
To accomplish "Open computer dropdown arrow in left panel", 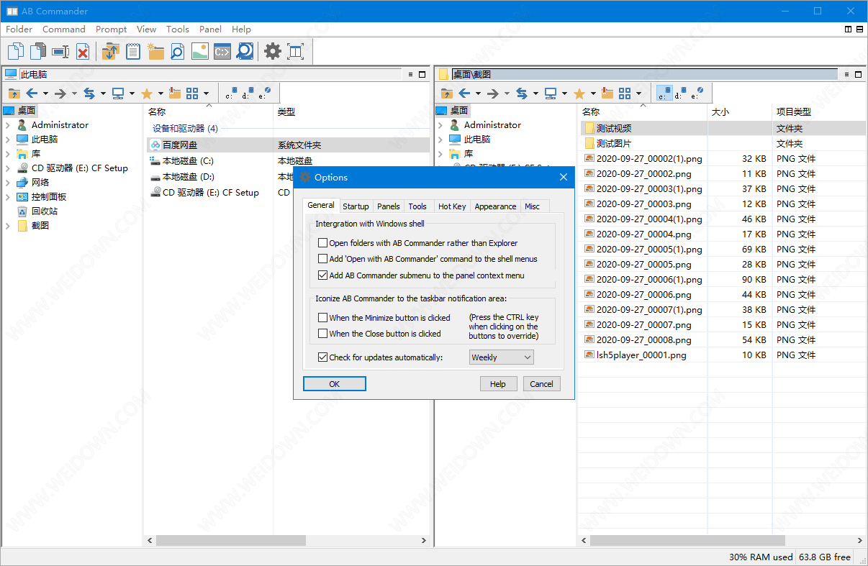I will [132, 93].
